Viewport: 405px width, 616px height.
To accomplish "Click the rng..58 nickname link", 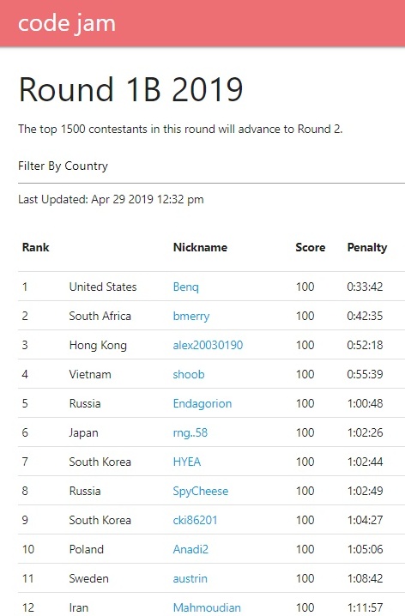I will click(x=190, y=433).
